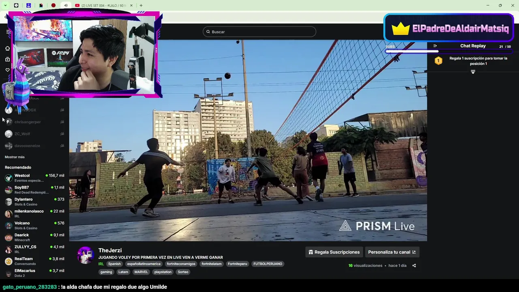
Task: Open RealTeam recommended channel
Action: point(34,261)
